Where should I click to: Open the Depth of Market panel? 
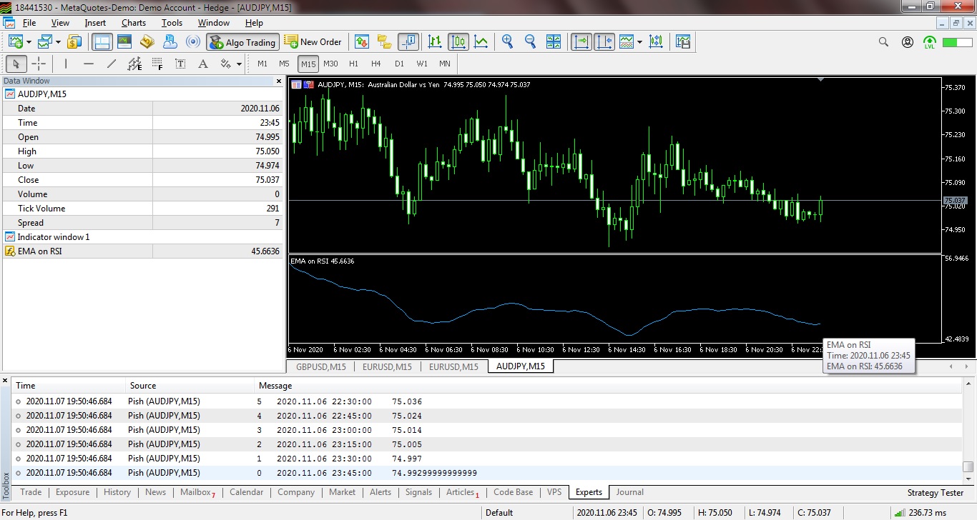tap(362, 41)
